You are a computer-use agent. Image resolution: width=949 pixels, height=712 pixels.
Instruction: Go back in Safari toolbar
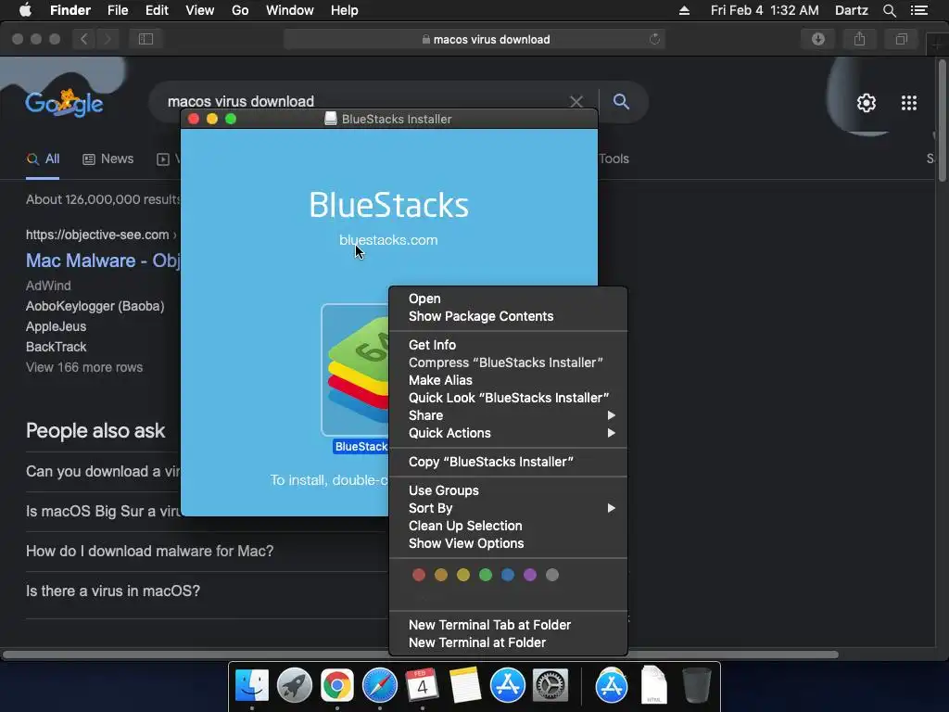click(83, 39)
